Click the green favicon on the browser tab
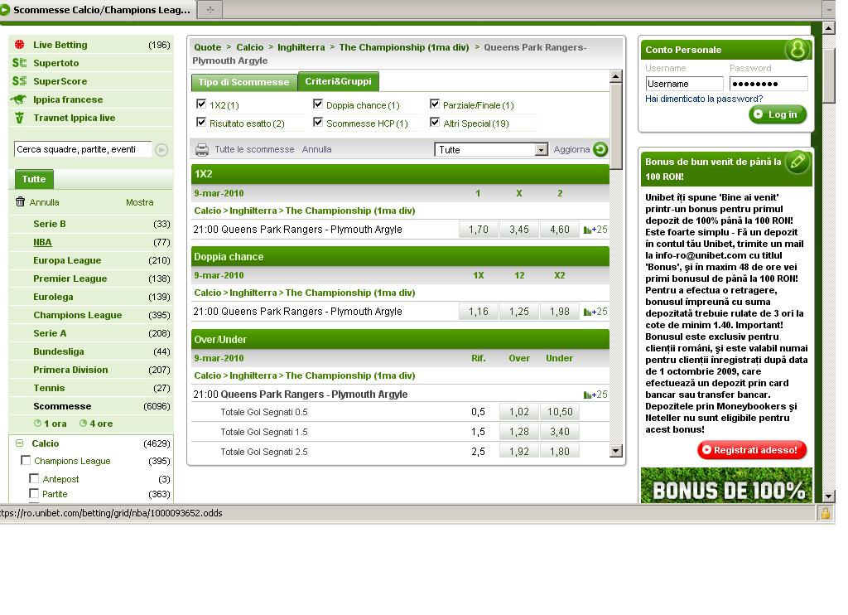The height and width of the screenshot is (615, 848). point(5,10)
